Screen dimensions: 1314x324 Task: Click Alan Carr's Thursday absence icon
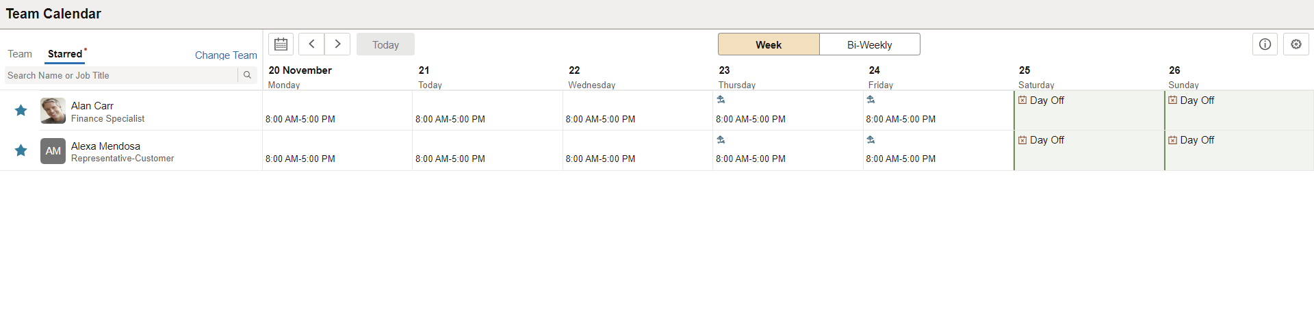click(721, 100)
